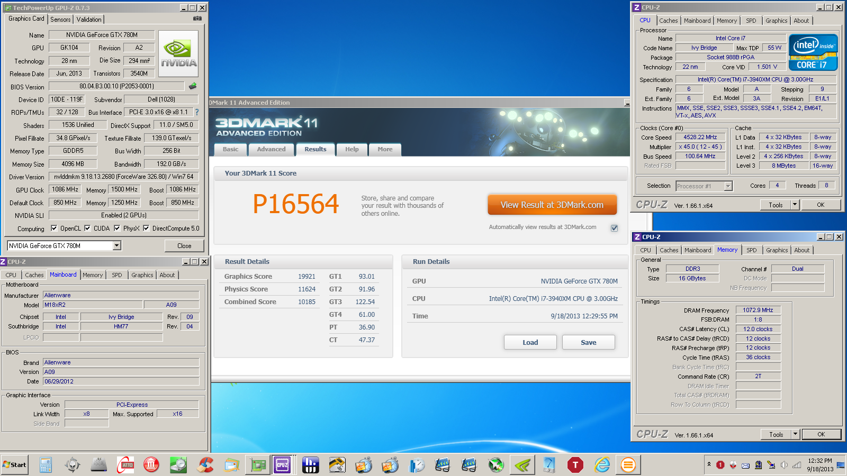Click the P16564 score text

(x=295, y=204)
